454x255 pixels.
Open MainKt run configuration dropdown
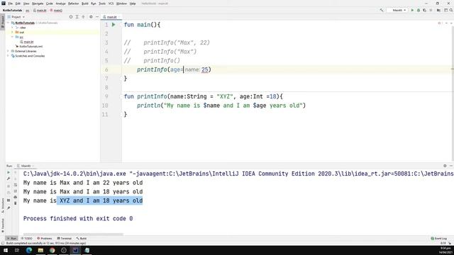pos(397,10)
